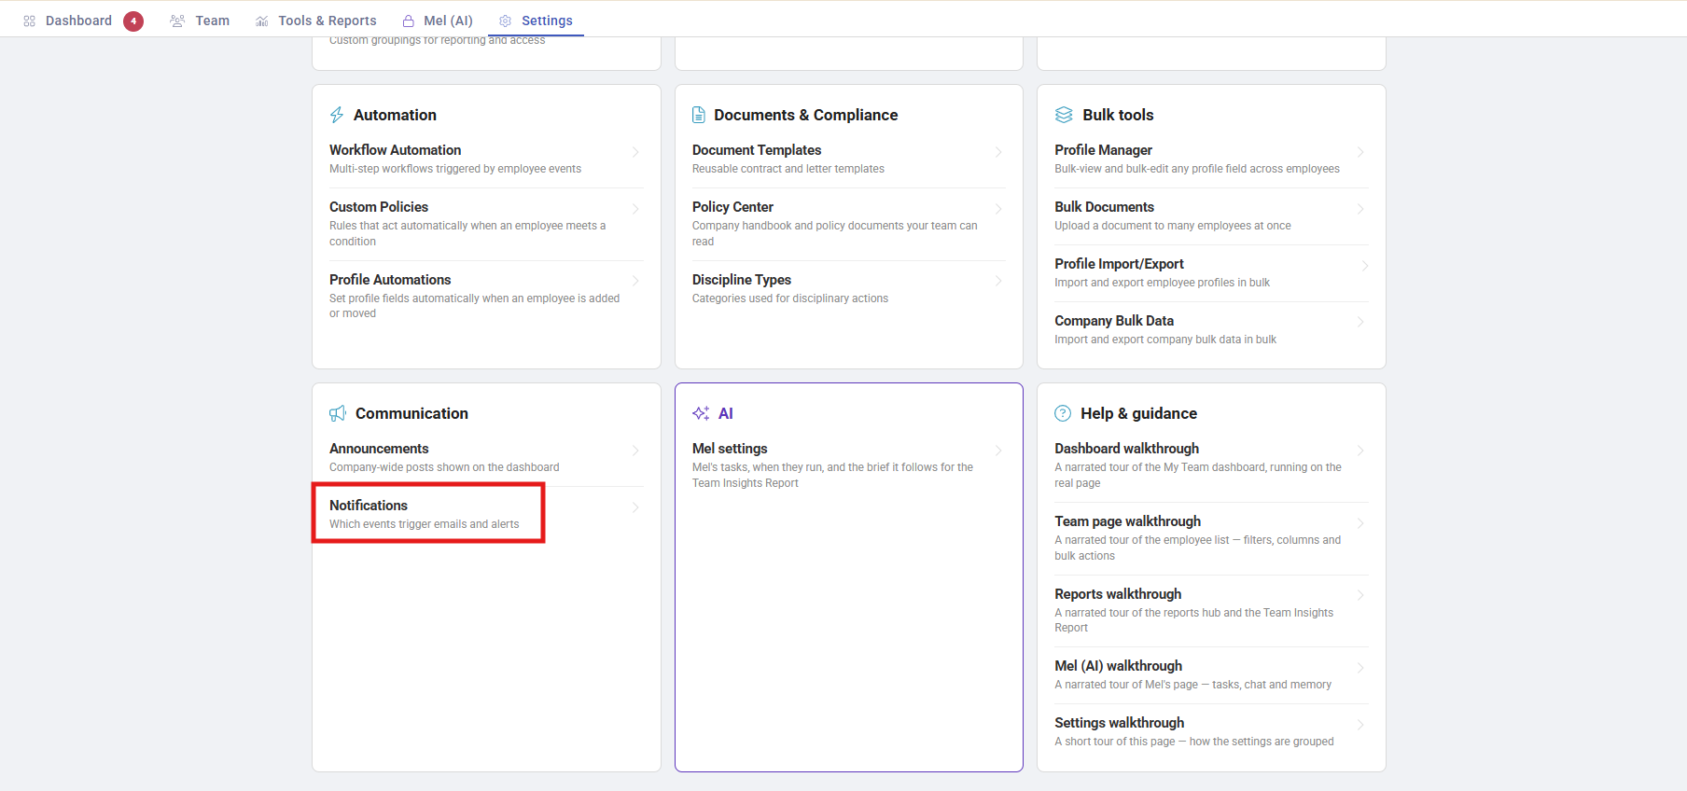Click the chevron next to Bulk Documents
Image resolution: width=1687 pixels, height=791 pixels.
(x=1360, y=209)
